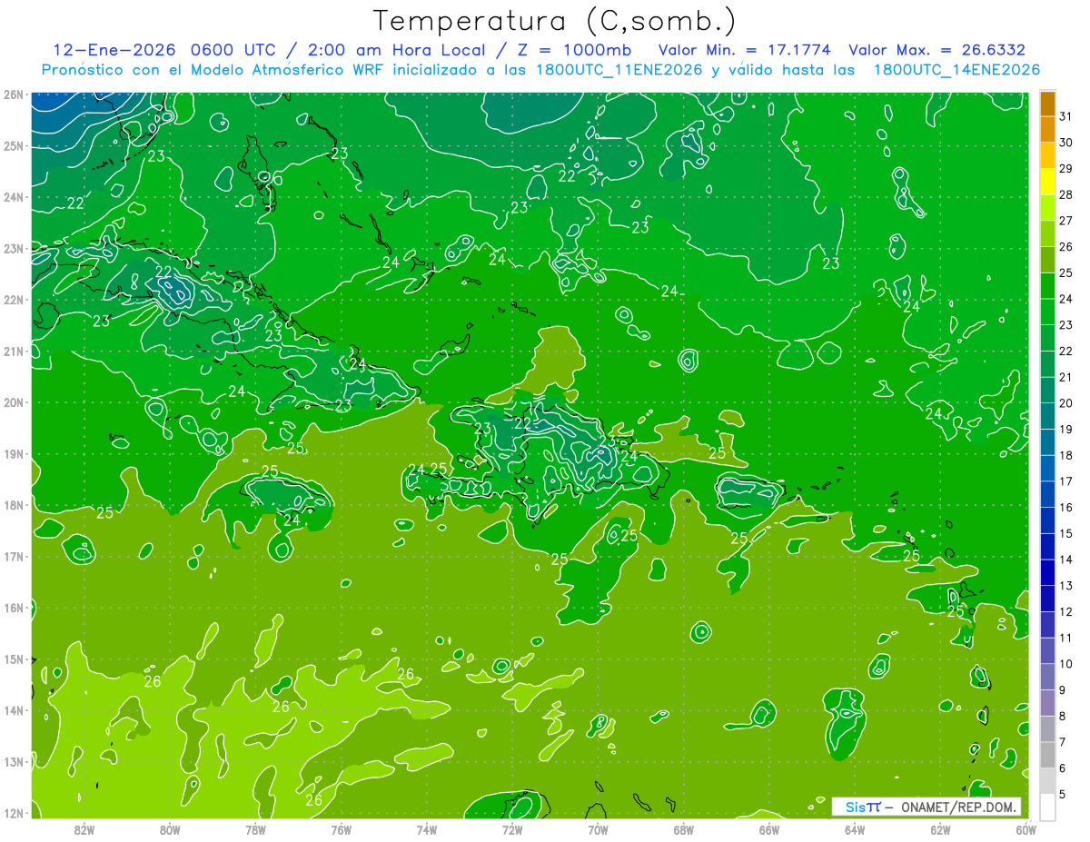Click the 64W longitude axis label

(855, 830)
